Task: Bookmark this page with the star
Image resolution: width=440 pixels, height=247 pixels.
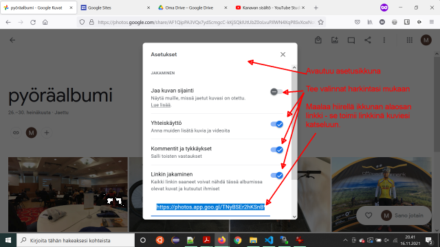Action: tap(321, 22)
